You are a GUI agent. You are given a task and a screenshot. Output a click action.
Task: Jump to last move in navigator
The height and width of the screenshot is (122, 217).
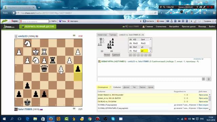click(x=150, y=55)
